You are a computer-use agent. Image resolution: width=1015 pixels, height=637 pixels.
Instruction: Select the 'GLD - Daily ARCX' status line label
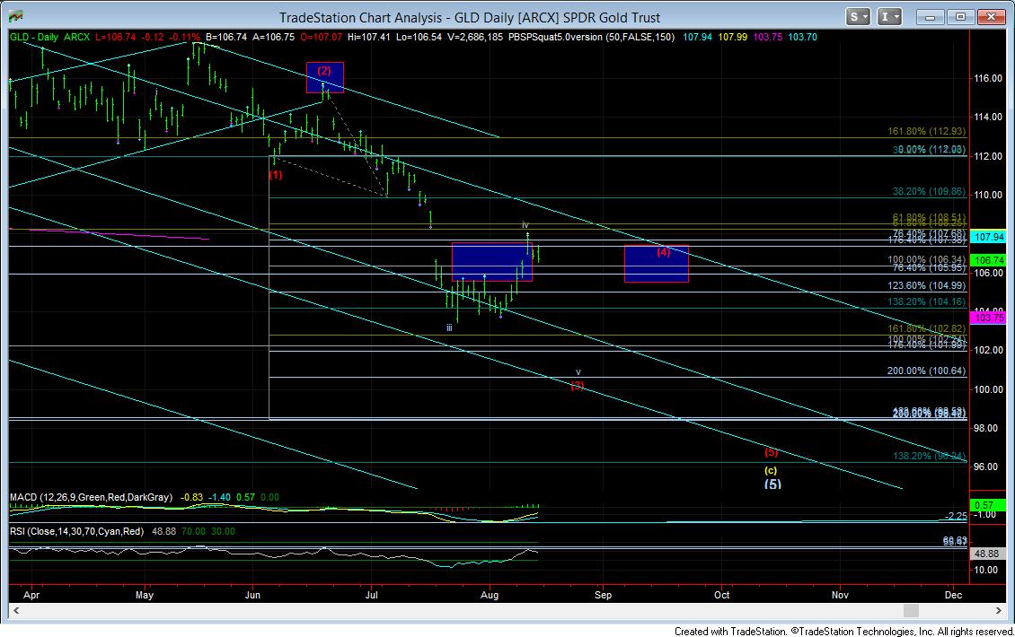click(49, 38)
